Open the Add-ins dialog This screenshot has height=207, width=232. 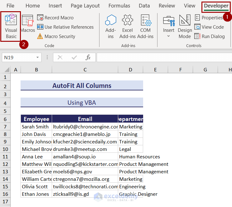tap(111, 26)
